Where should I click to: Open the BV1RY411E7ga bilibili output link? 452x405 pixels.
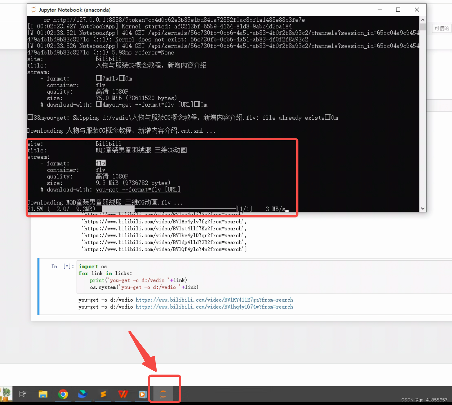click(x=214, y=300)
